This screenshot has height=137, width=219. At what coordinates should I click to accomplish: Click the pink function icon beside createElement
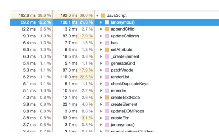(107, 104)
